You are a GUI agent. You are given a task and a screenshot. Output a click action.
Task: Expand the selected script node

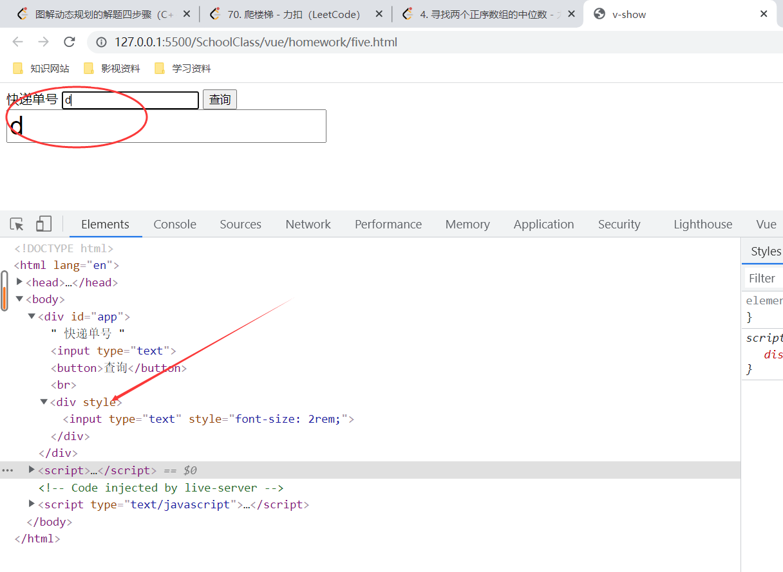pos(32,470)
